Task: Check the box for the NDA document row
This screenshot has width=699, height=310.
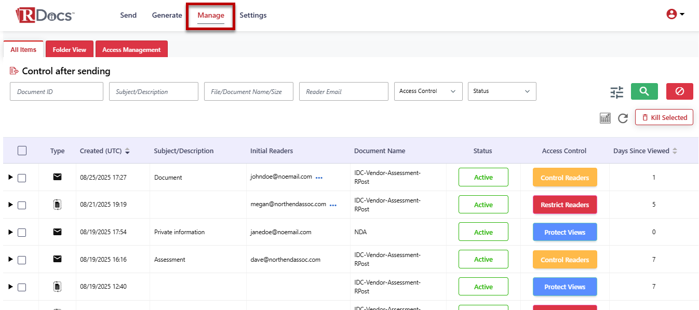Action: pos(22,233)
